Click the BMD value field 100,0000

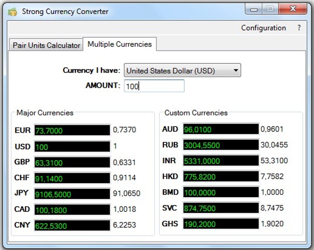[221, 192]
